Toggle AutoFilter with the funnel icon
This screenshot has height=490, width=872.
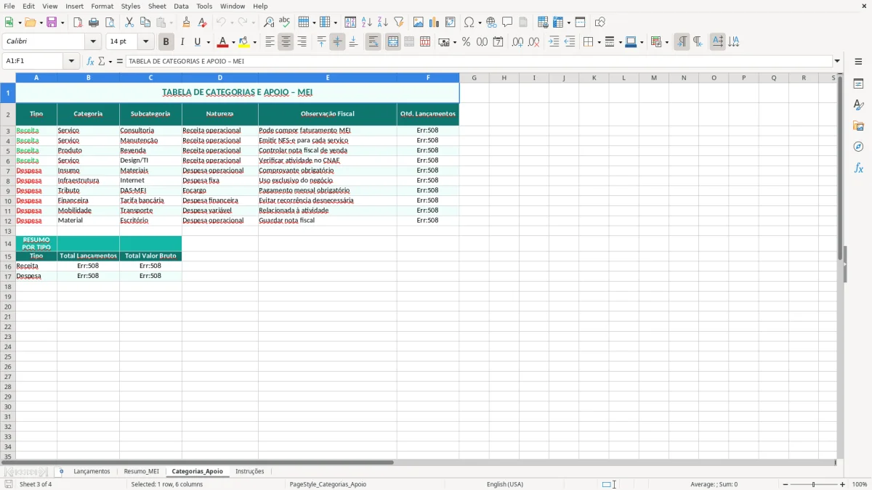pyautogui.click(x=399, y=23)
